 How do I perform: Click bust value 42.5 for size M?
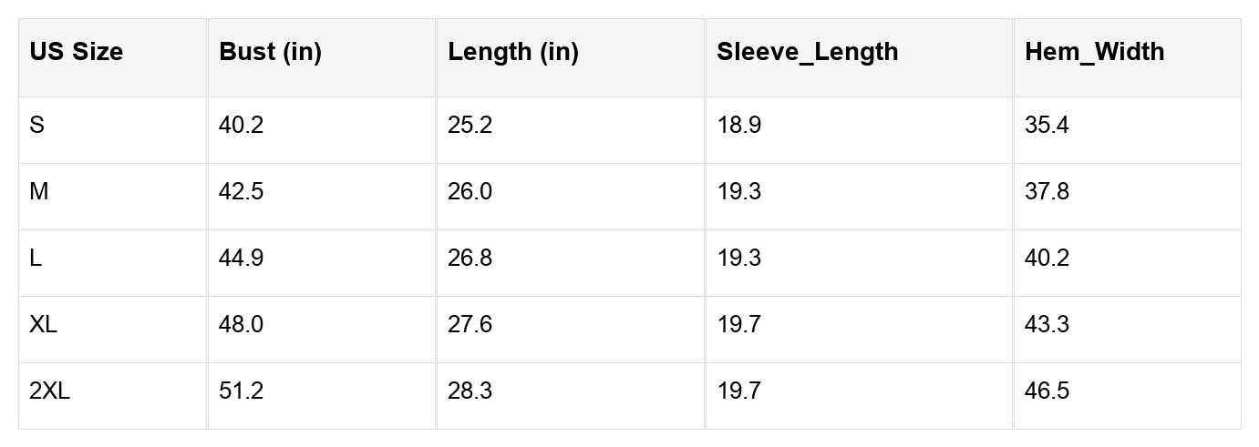click(241, 192)
